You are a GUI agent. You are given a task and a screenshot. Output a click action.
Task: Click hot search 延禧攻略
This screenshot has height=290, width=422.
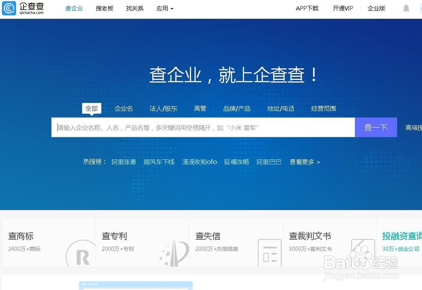pyautogui.click(x=237, y=162)
